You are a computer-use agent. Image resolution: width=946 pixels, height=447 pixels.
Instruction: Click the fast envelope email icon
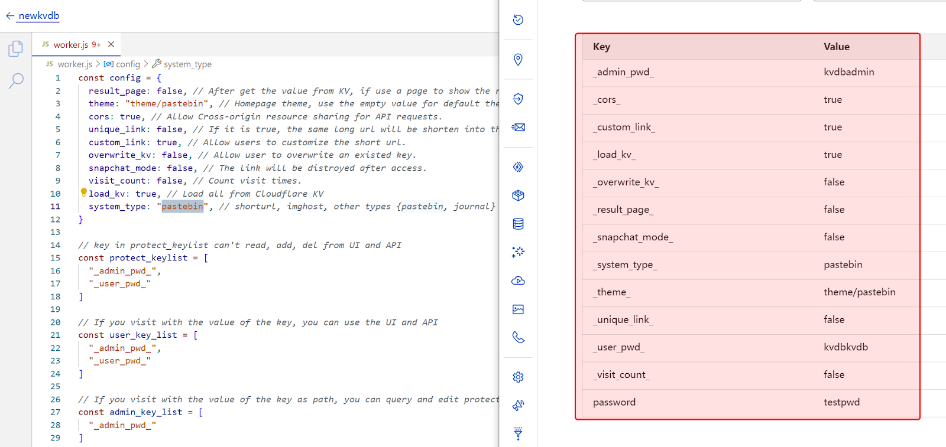518,127
